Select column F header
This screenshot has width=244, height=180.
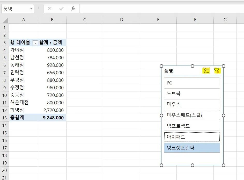pyautogui.click(x=195, y=20)
